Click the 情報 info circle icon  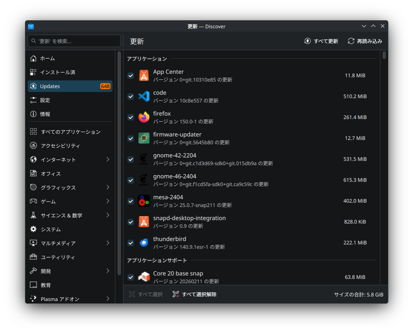[33, 114]
